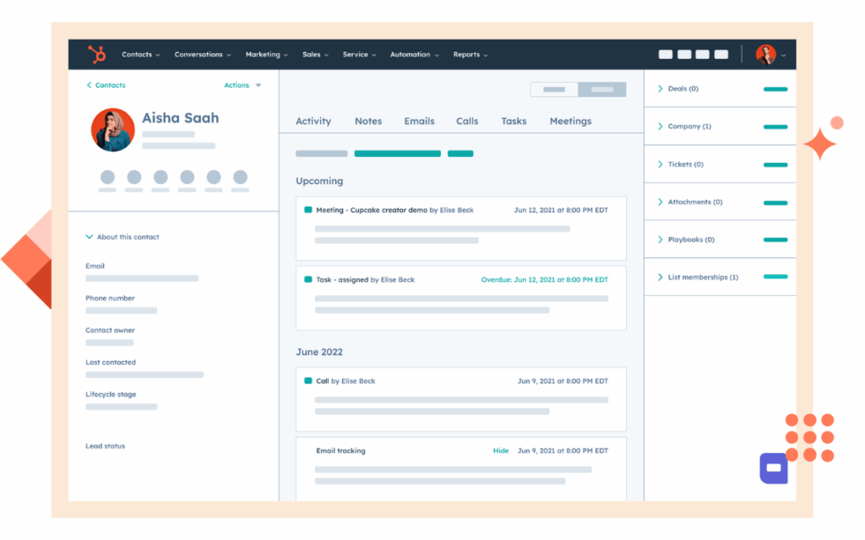865x540 pixels.
Task: Switch to the Activity tab
Action: point(313,121)
